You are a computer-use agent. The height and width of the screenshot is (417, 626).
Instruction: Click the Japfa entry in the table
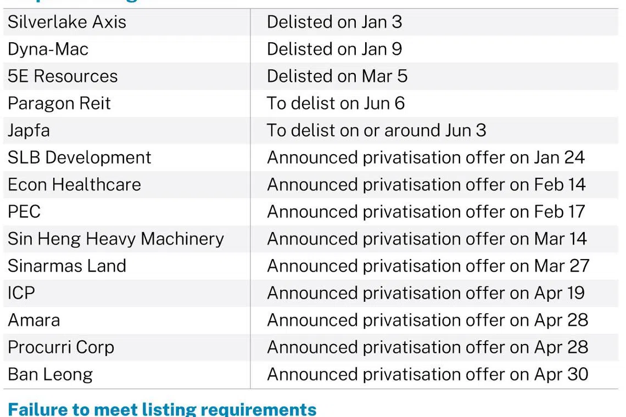(x=29, y=130)
